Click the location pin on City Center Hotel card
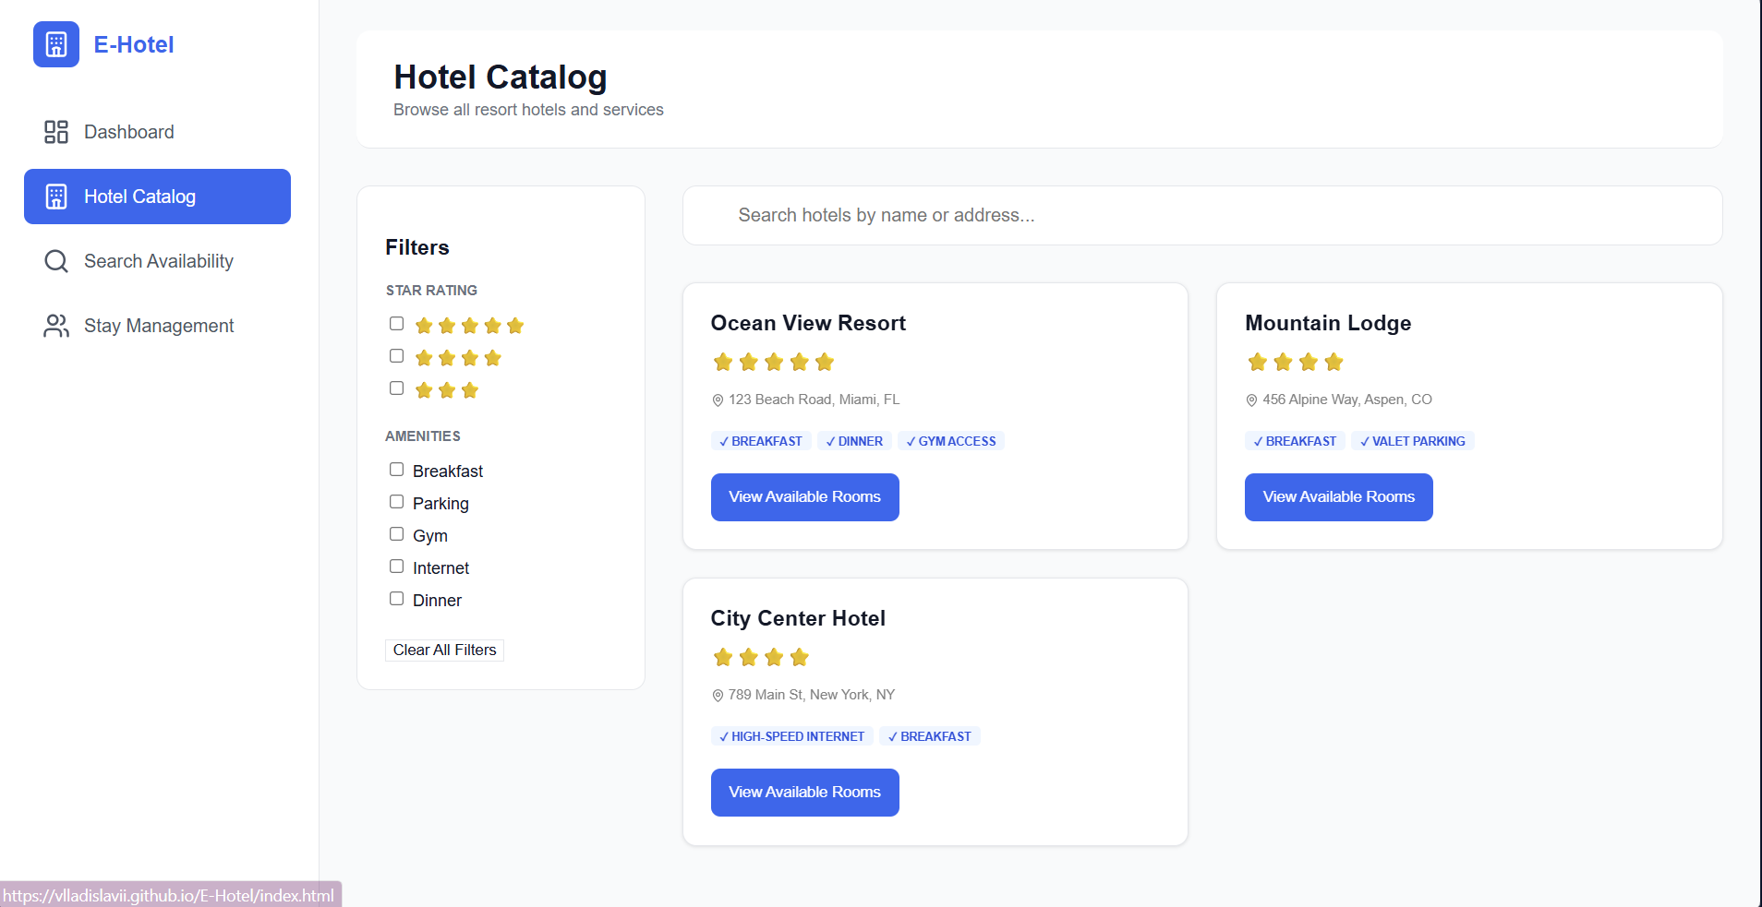The image size is (1762, 907). [x=718, y=695]
